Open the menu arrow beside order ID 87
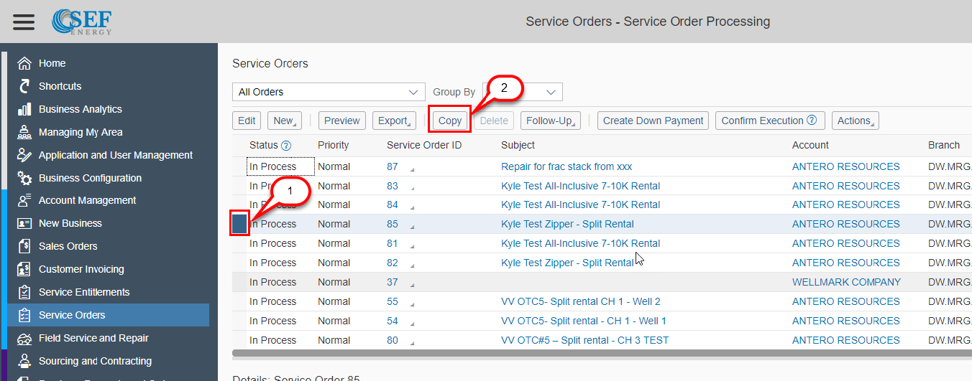The width and height of the screenshot is (972, 381). tap(413, 169)
